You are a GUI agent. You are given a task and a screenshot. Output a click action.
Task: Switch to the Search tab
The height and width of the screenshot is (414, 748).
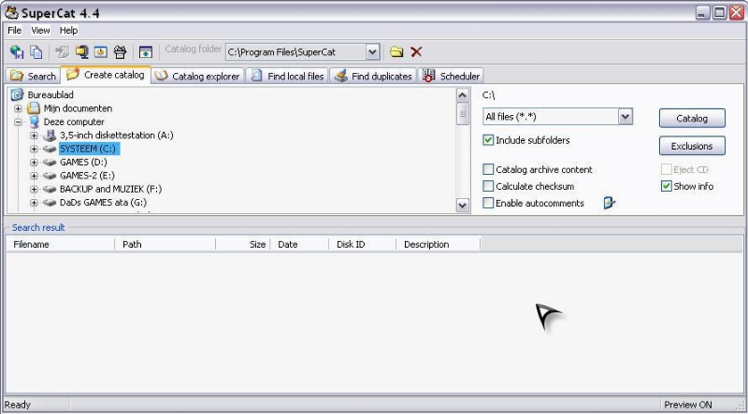33,76
